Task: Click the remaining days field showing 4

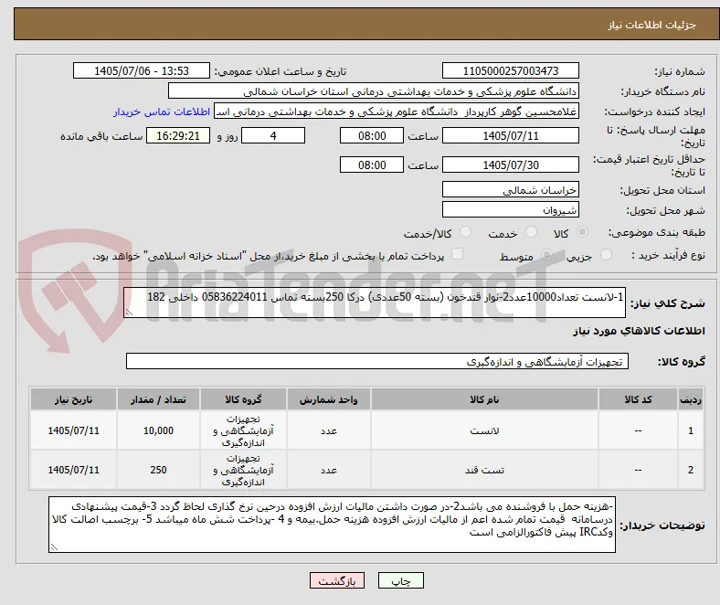Action: coord(273,135)
